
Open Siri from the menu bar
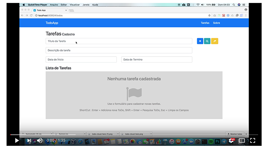pos(239,5)
